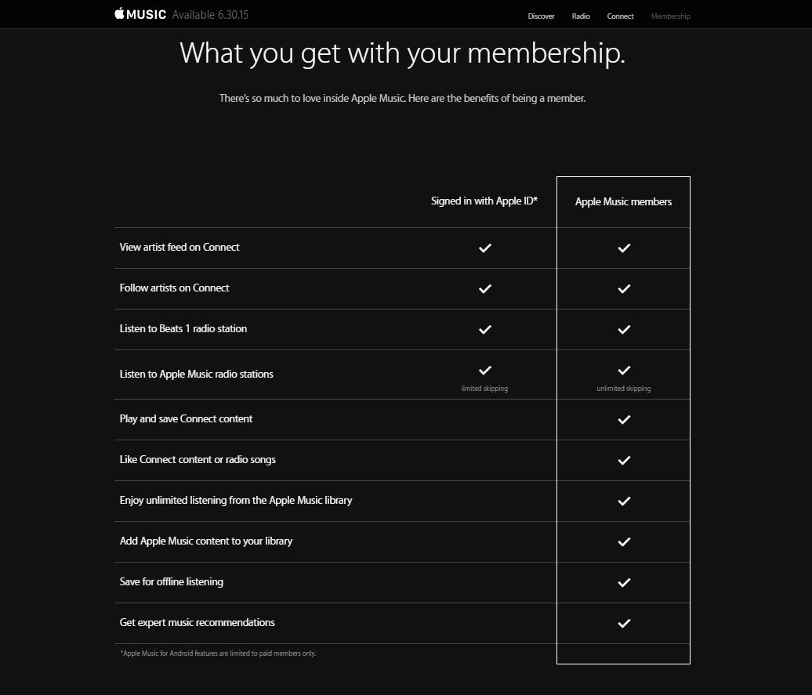Screen dimensions: 812x695
Task: Click members checkmark for Beats 1 radio
Action: coord(624,329)
